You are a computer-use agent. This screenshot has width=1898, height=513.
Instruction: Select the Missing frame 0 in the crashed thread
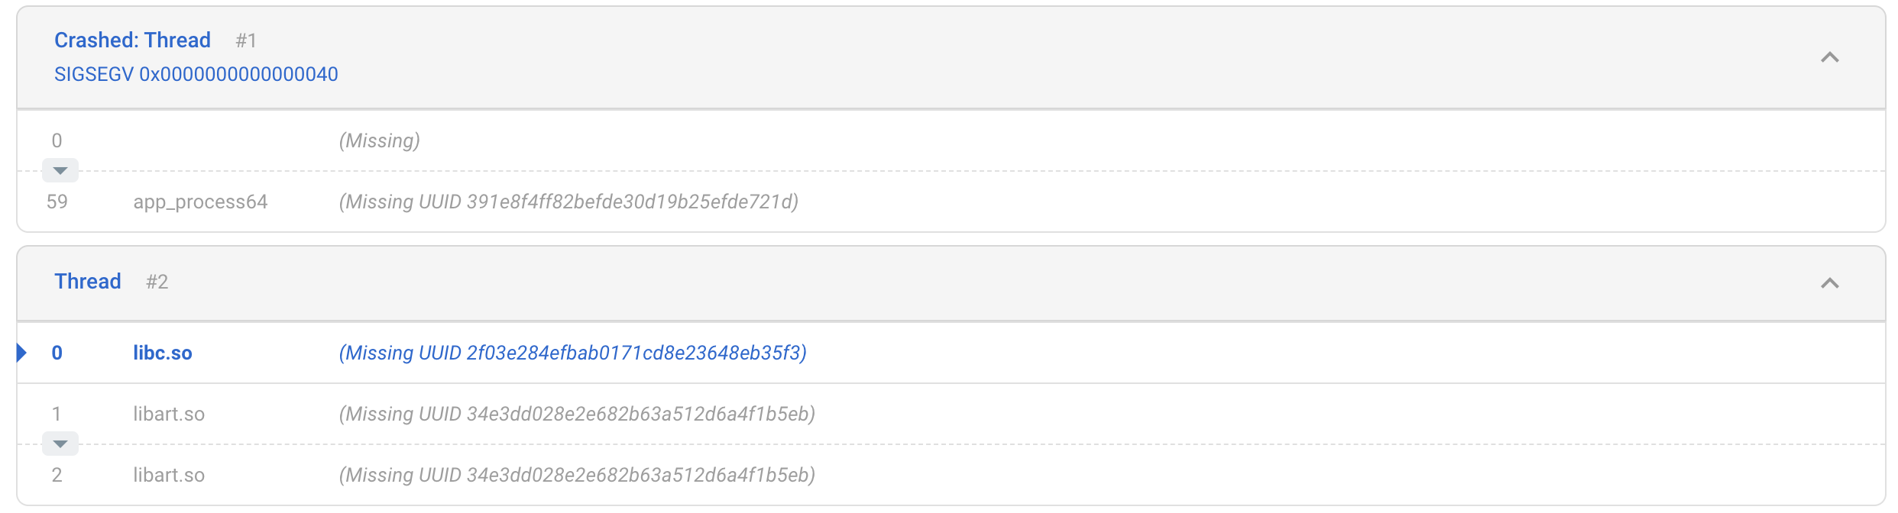tap(380, 140)
